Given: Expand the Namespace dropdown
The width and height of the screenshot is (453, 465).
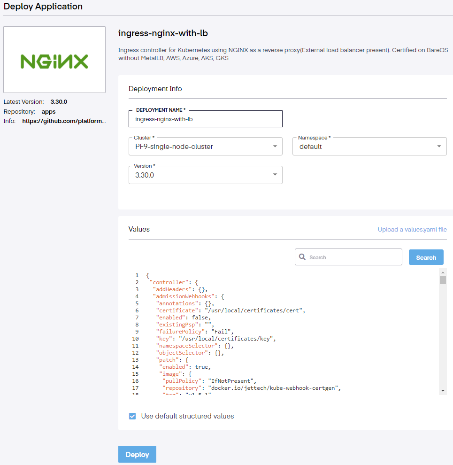Looking at the screenshot, I should (438, 147).
